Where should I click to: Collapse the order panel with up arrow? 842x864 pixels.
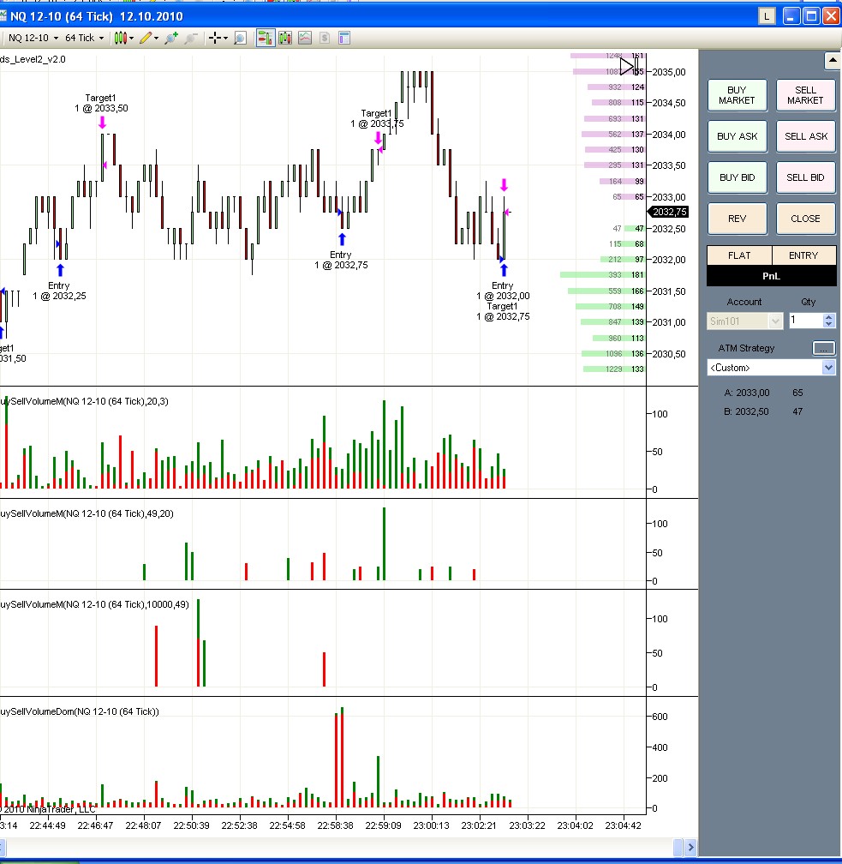point(831,61)
